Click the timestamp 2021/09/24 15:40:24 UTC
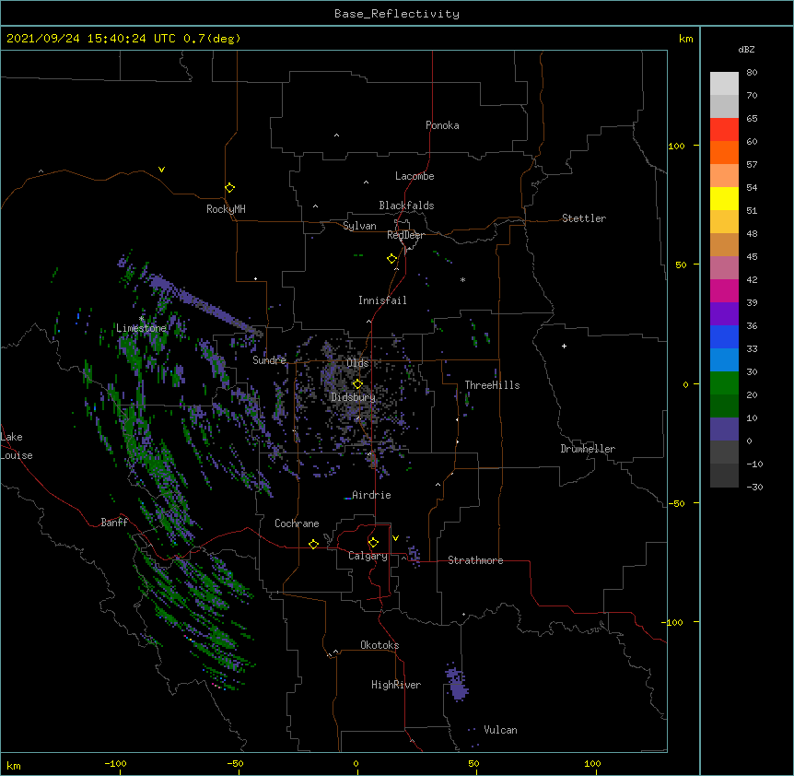 (91, 39)
